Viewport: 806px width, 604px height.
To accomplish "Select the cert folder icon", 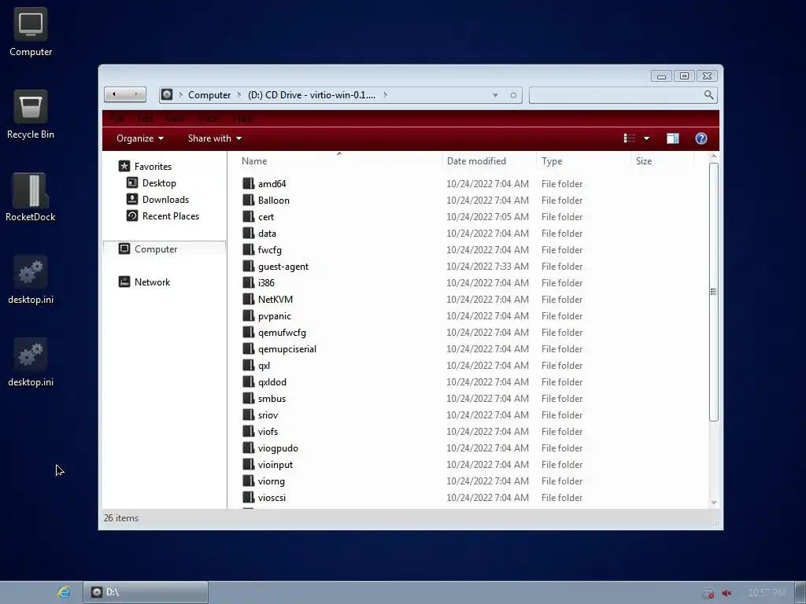I will coord(249,216).
